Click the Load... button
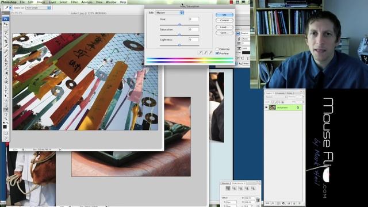The height and width of the screenshot is (207, 368). click(224, 27)
